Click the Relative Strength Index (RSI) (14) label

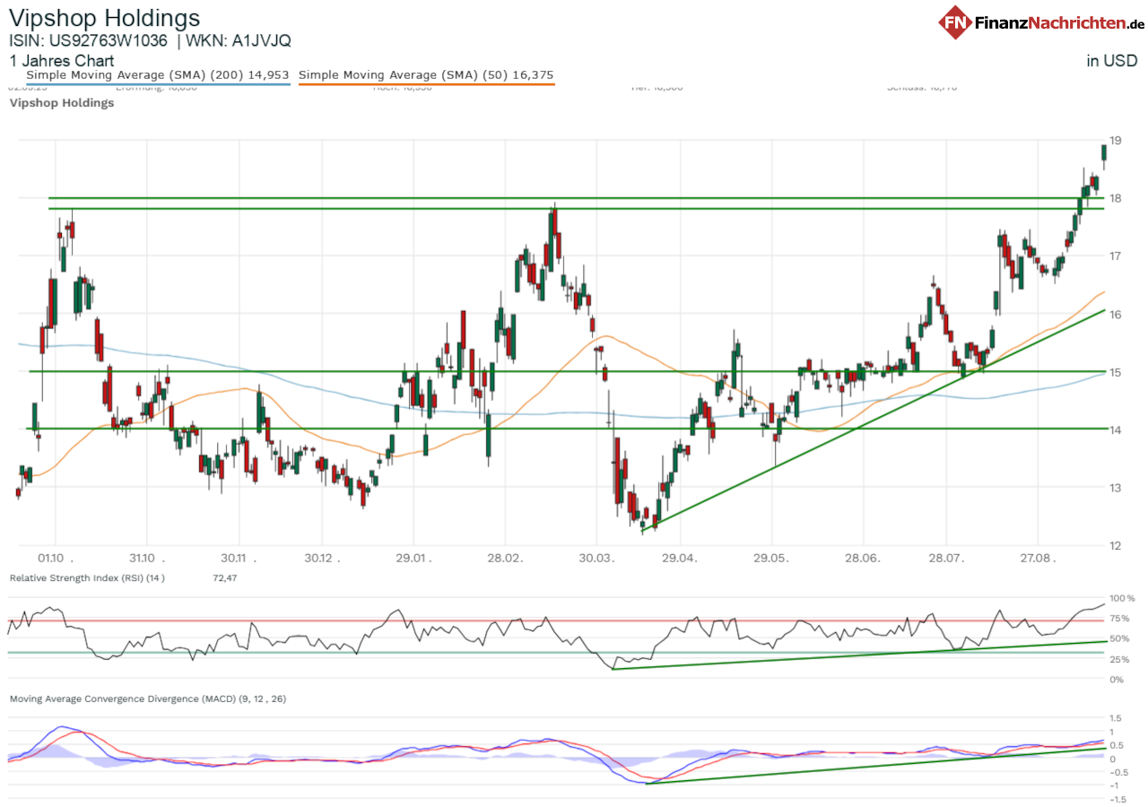point(87,578)
